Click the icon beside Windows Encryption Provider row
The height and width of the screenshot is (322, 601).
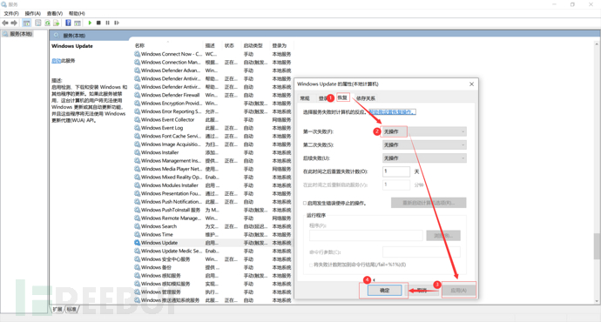tap(137, 104)
